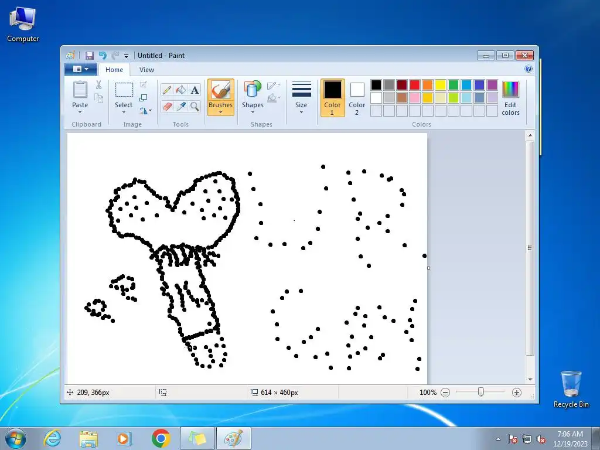This screenshot has height=450, width=600.
Task: Click the Paste clipboard icon
Action: click(x=80, y=90)
